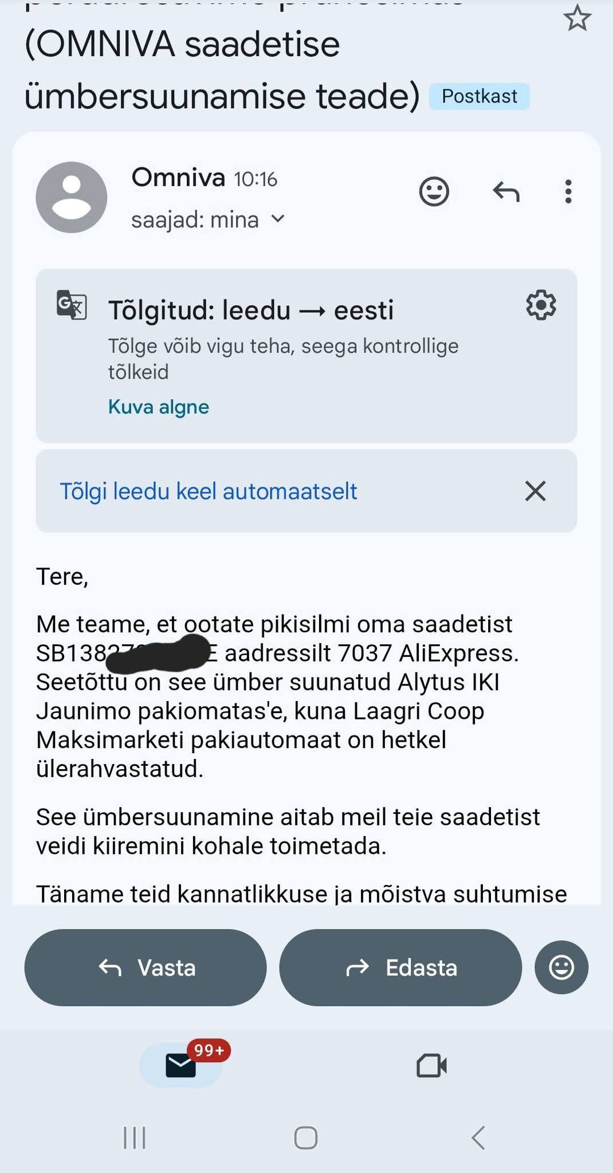Viewport: 613px width, 1173px height.
Task: Go back with Android back arrow
Action: coord(478,1137)
